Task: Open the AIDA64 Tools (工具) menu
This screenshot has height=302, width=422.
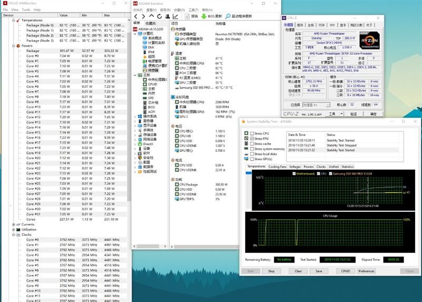Action: point(193,9)
